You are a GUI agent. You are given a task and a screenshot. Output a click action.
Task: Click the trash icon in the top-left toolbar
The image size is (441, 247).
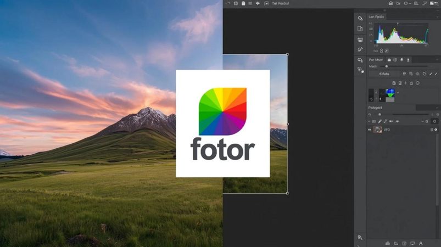pyautogui.click(x=243, y=3)
